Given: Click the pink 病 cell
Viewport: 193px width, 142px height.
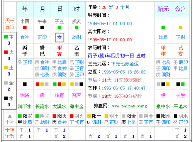Looking at the screenshot, I should coord(42,95).
